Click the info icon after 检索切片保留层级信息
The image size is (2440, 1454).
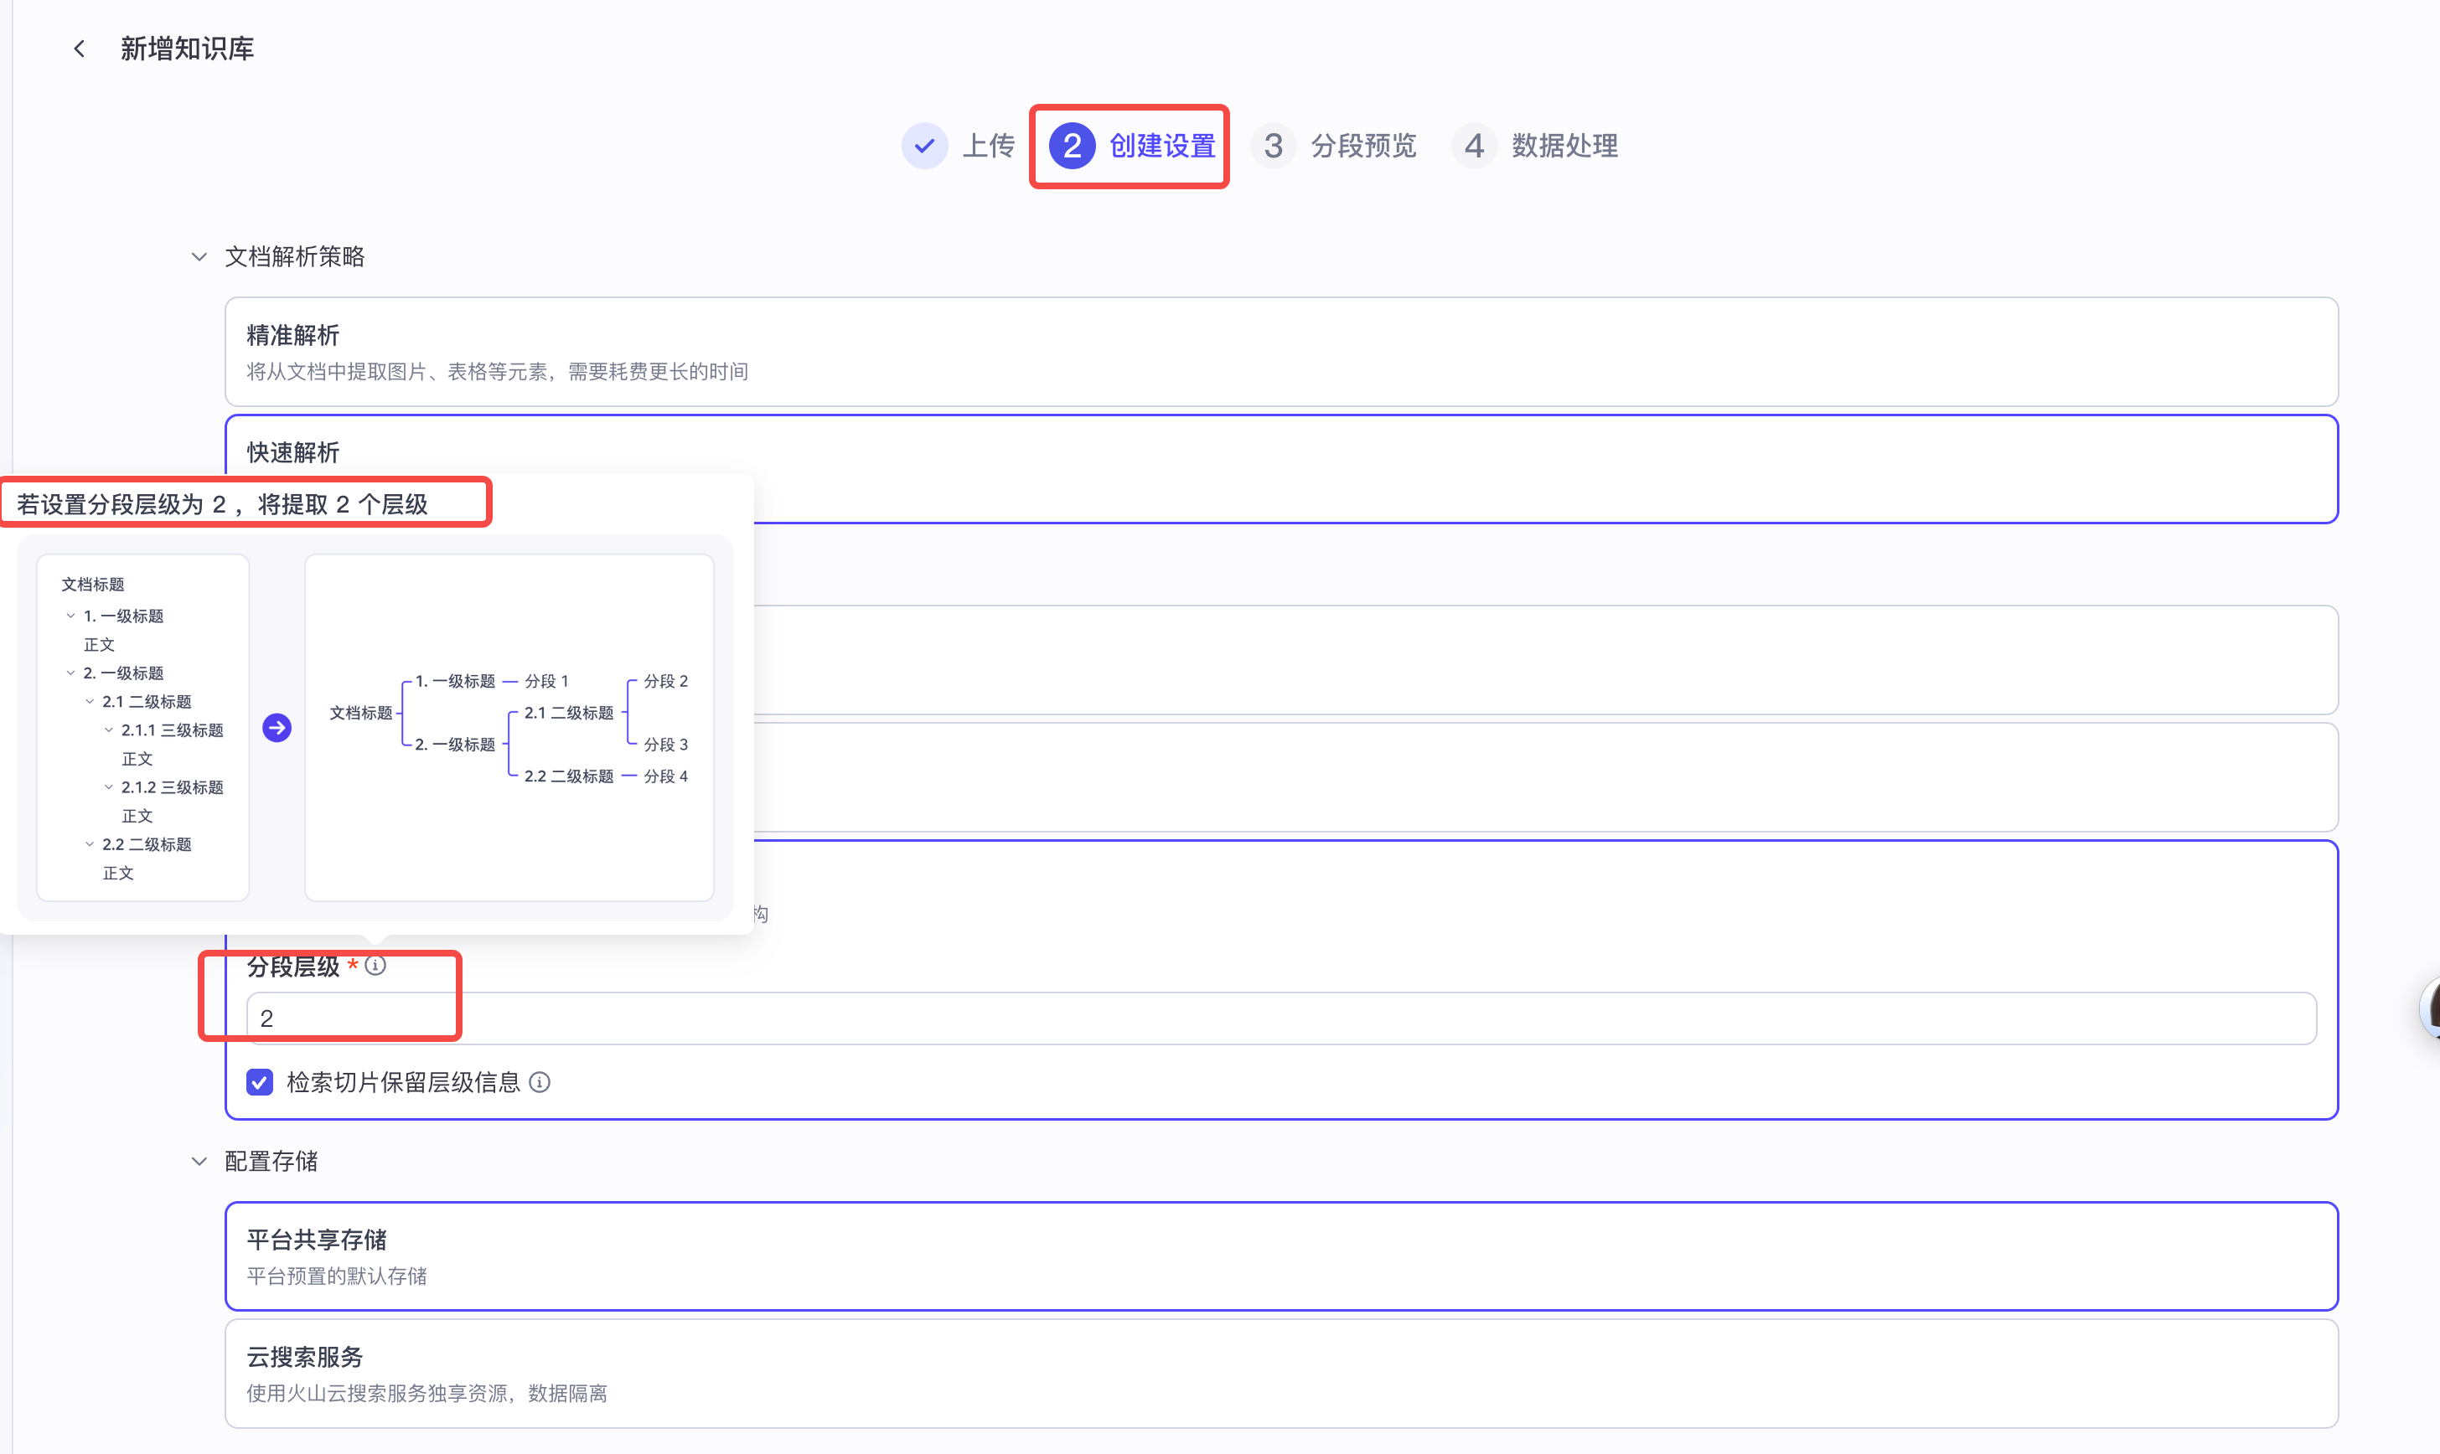pyautogui.click(x=540, y=1081)
